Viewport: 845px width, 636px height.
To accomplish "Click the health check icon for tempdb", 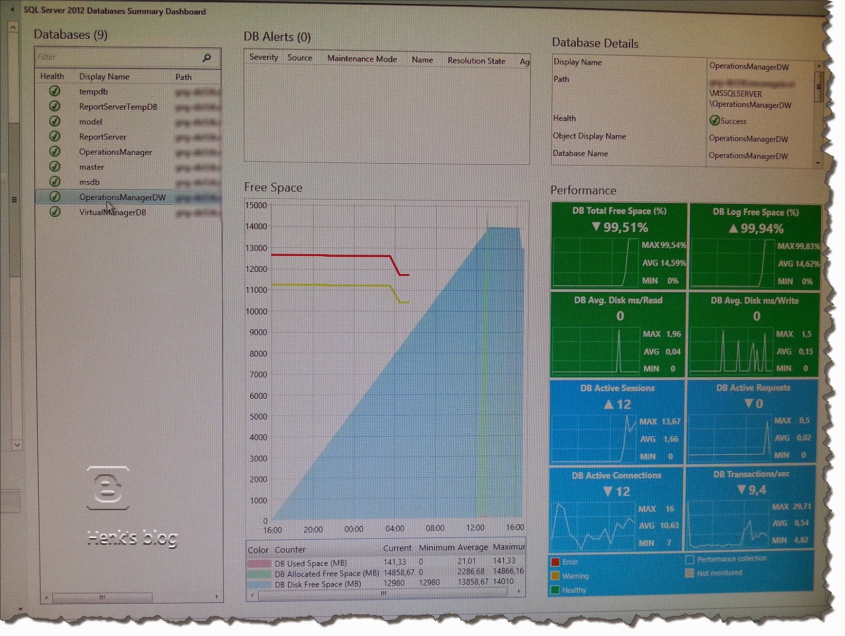I will pyautogui.click(x=54, y=91).
